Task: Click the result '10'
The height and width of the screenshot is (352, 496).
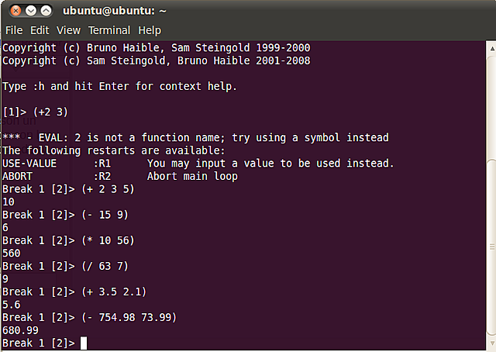Action: tap(9, 202)
